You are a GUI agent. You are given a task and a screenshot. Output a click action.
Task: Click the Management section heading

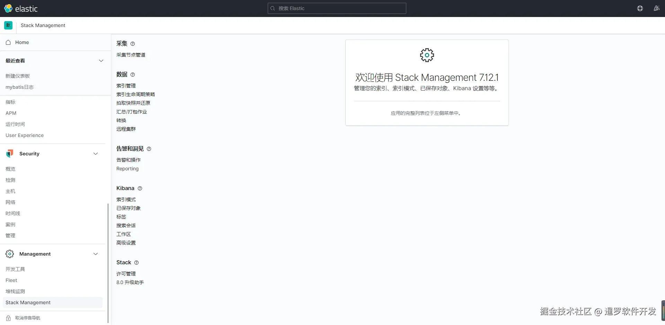click(35, 254)
